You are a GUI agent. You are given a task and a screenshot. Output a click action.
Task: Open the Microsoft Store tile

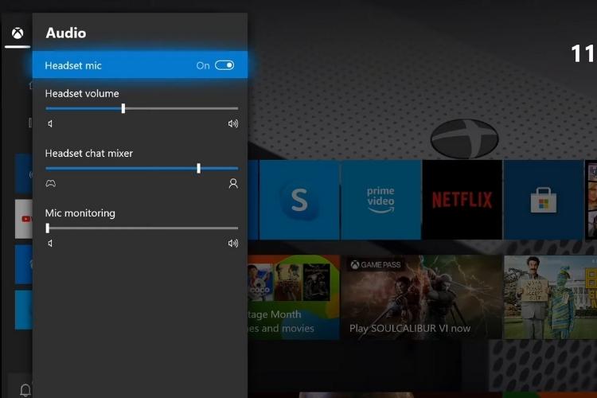[x=544, y=200]
